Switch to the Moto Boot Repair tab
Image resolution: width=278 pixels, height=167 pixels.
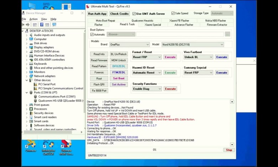tap(105, 21)
